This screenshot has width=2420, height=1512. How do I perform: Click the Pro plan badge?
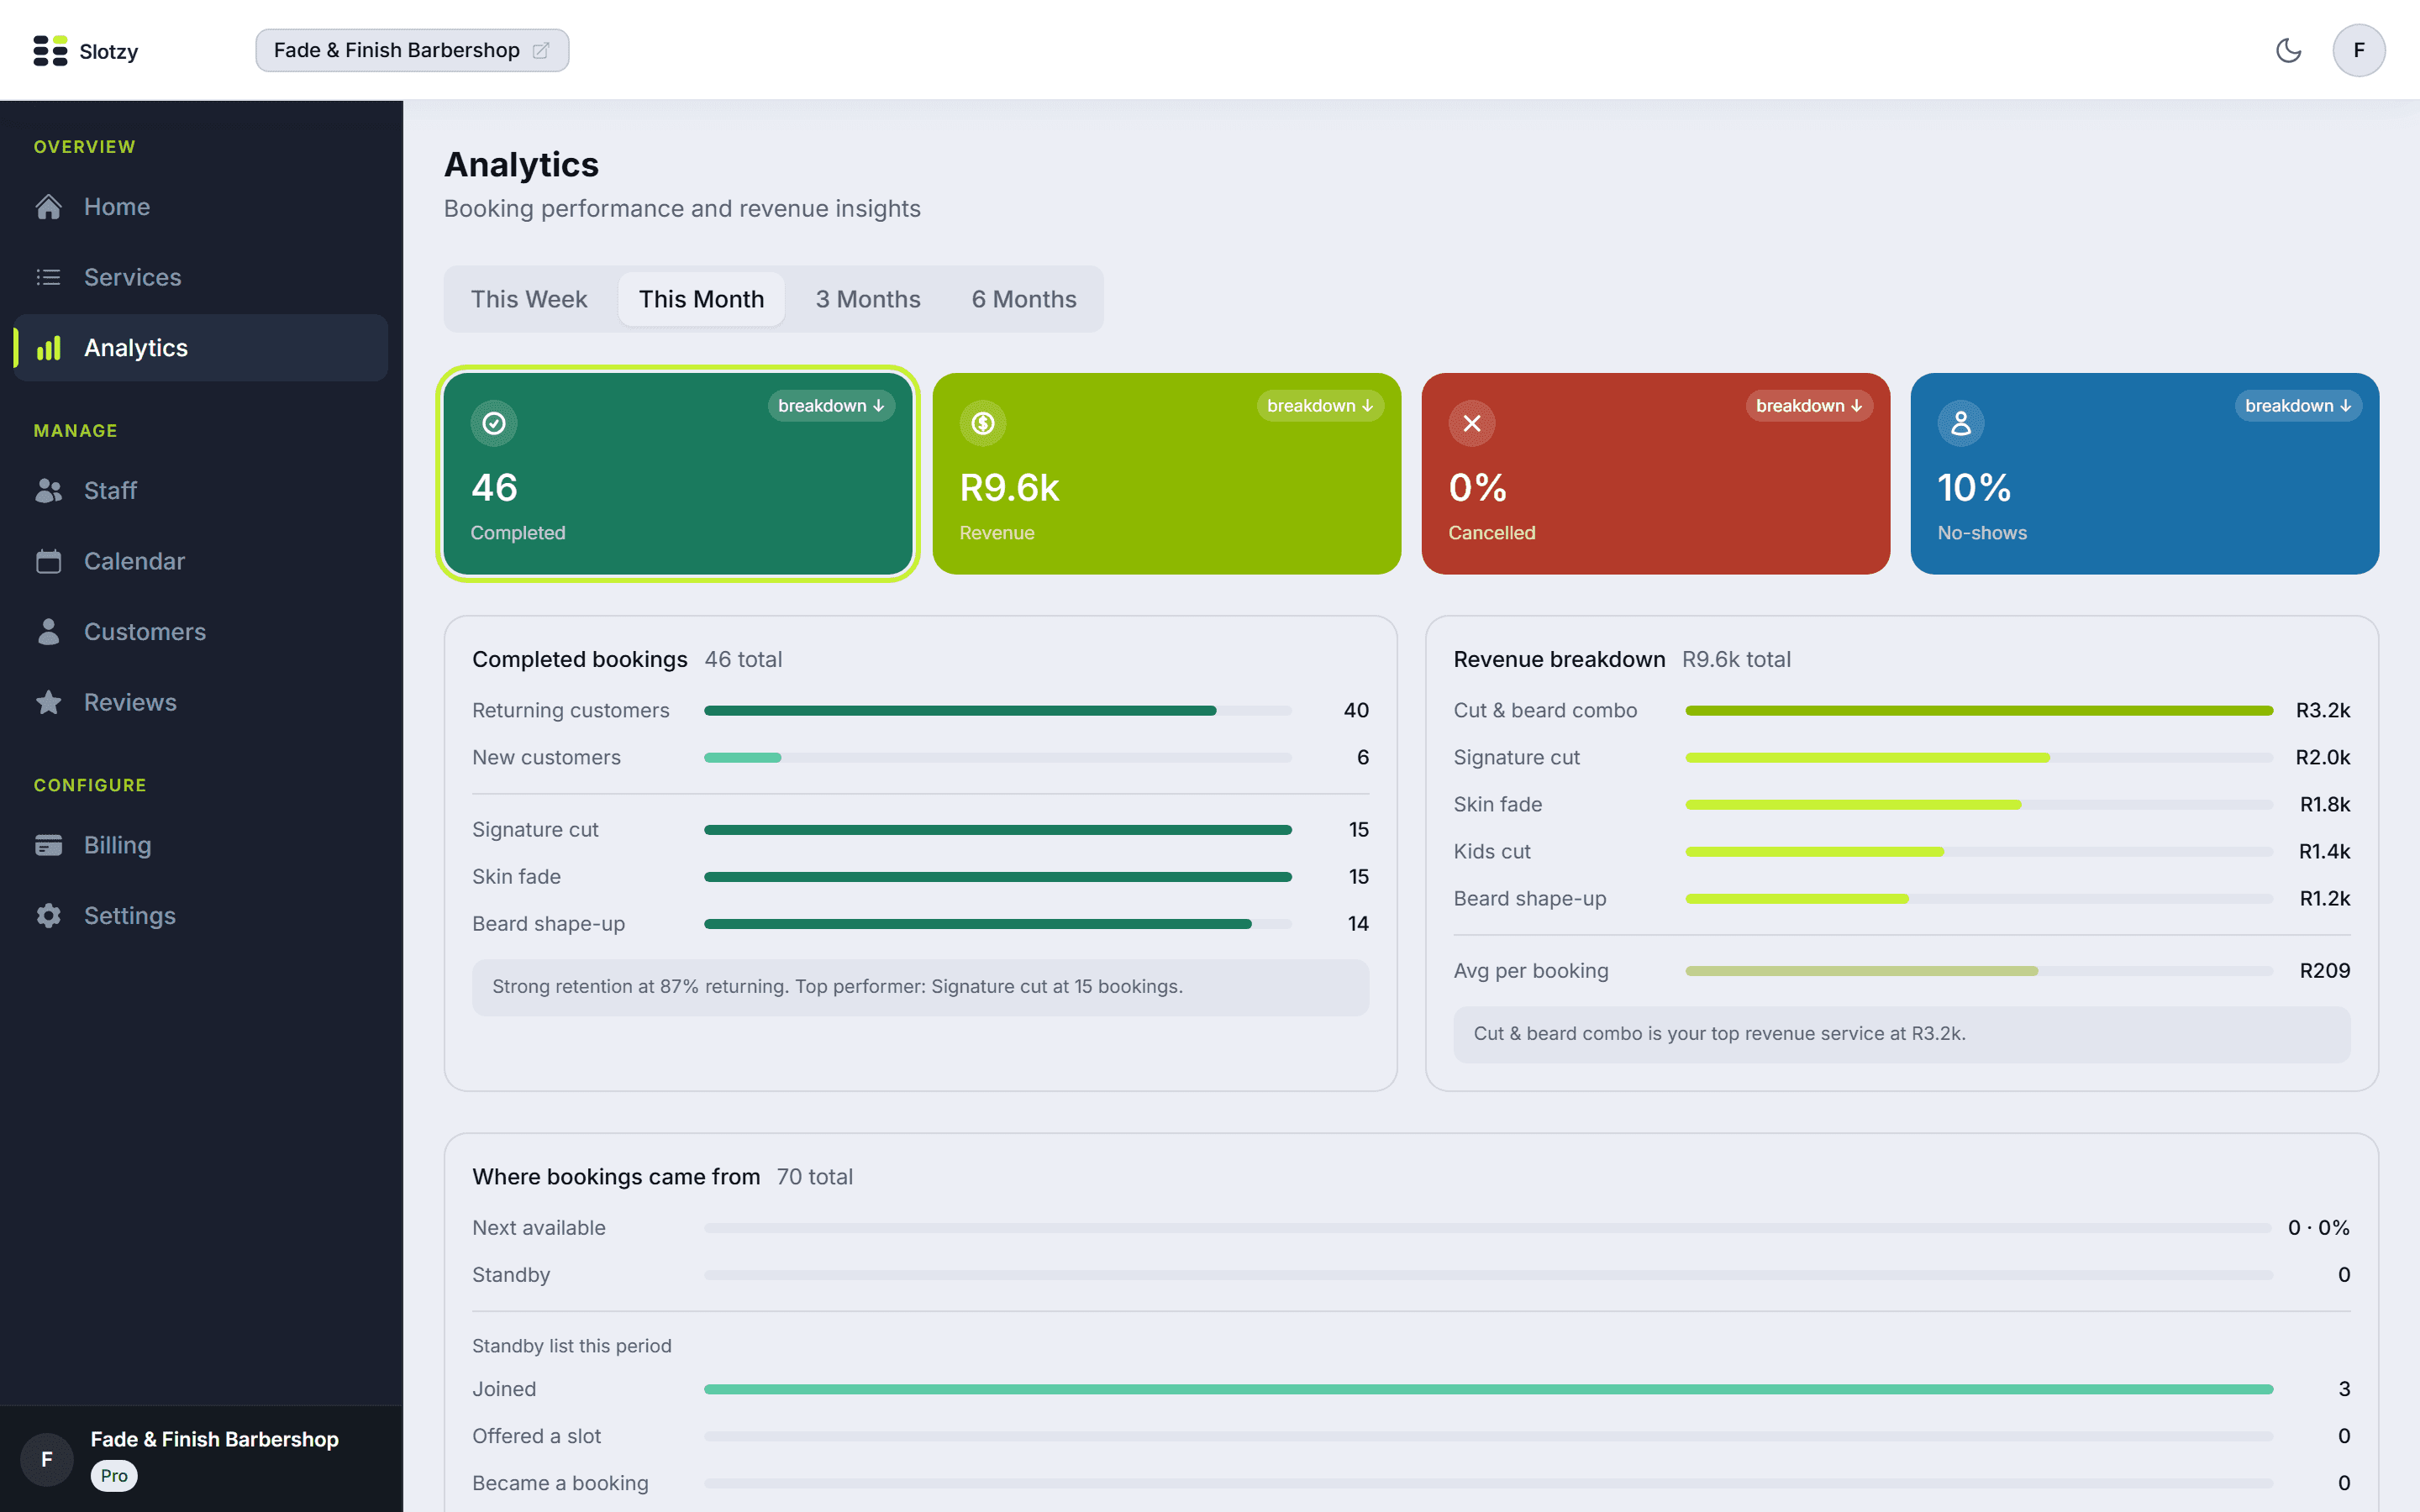114,1476
